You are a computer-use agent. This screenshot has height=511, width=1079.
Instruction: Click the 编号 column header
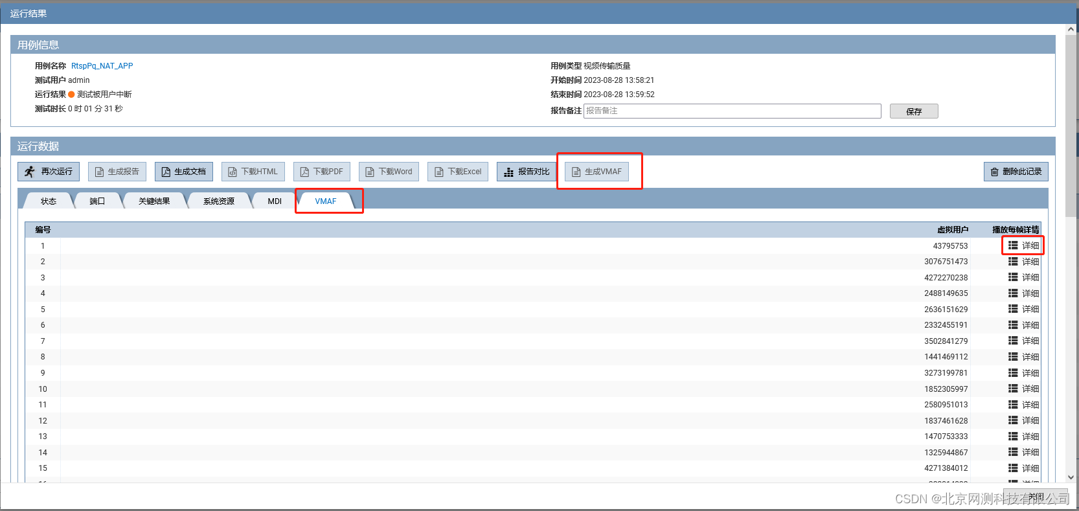click(x=43, y=230)
